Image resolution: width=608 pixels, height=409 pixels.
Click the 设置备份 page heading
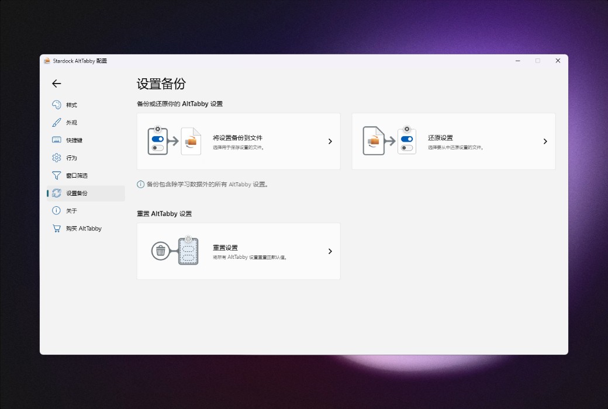(161, 84)
